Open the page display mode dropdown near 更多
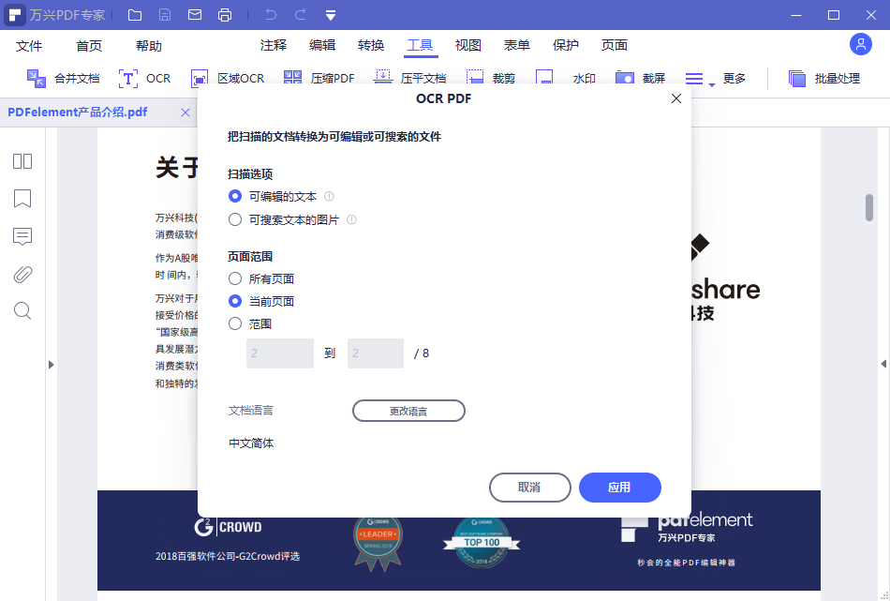This screenshot has width=890, height=601. pyautogui.click(x=694, y=79)
